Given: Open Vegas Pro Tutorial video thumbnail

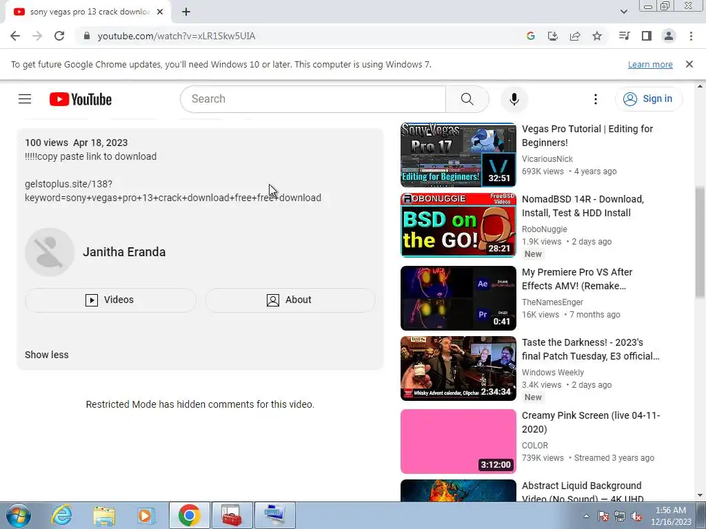Looking at the screenshot, I should [458, 155].
